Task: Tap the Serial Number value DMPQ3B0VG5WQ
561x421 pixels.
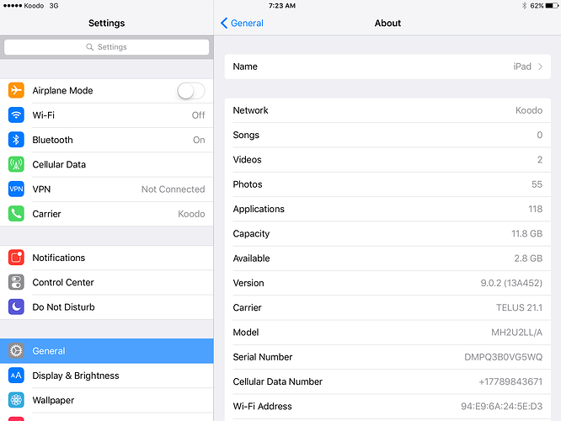Action: (x=504, y=357)
